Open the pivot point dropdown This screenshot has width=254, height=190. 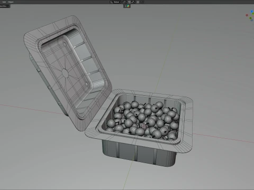coord(125,2)
